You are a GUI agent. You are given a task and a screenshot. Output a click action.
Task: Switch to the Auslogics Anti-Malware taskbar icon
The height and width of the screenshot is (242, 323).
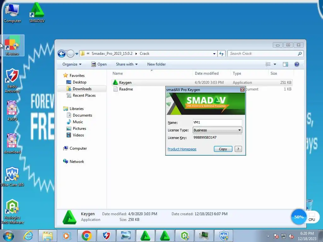[x=185, y=236]
